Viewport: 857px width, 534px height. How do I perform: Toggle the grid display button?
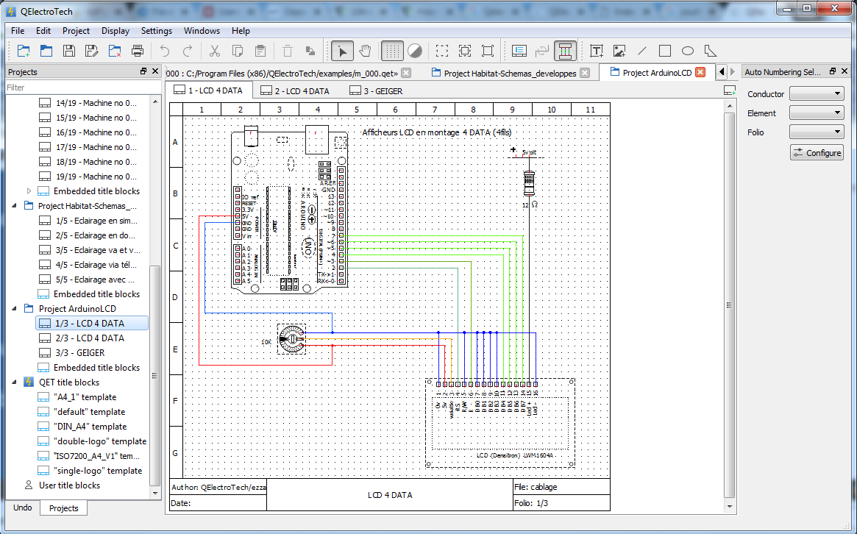pyautogui.click(x=392, y=51)
